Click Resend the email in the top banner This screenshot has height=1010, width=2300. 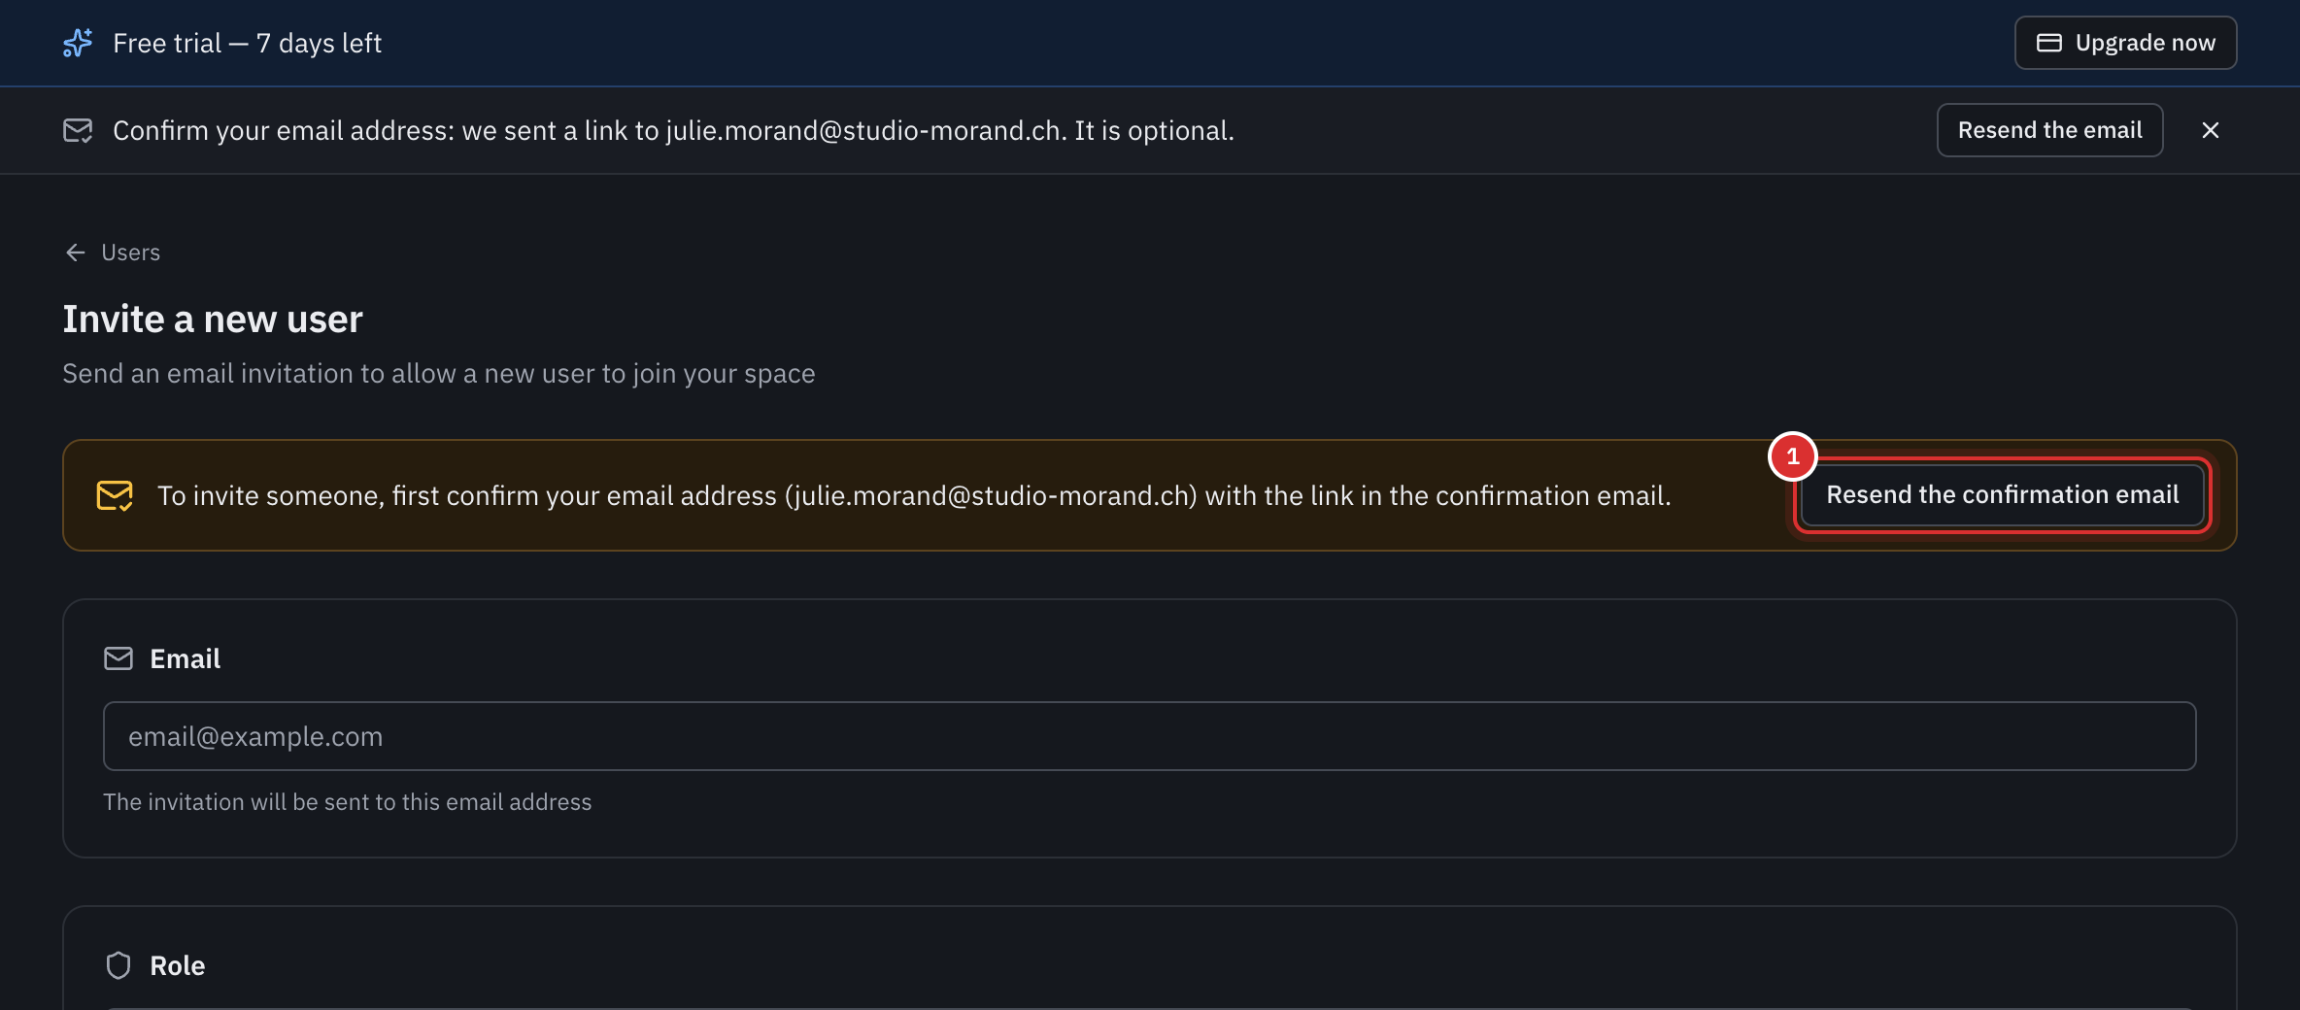2049,130
